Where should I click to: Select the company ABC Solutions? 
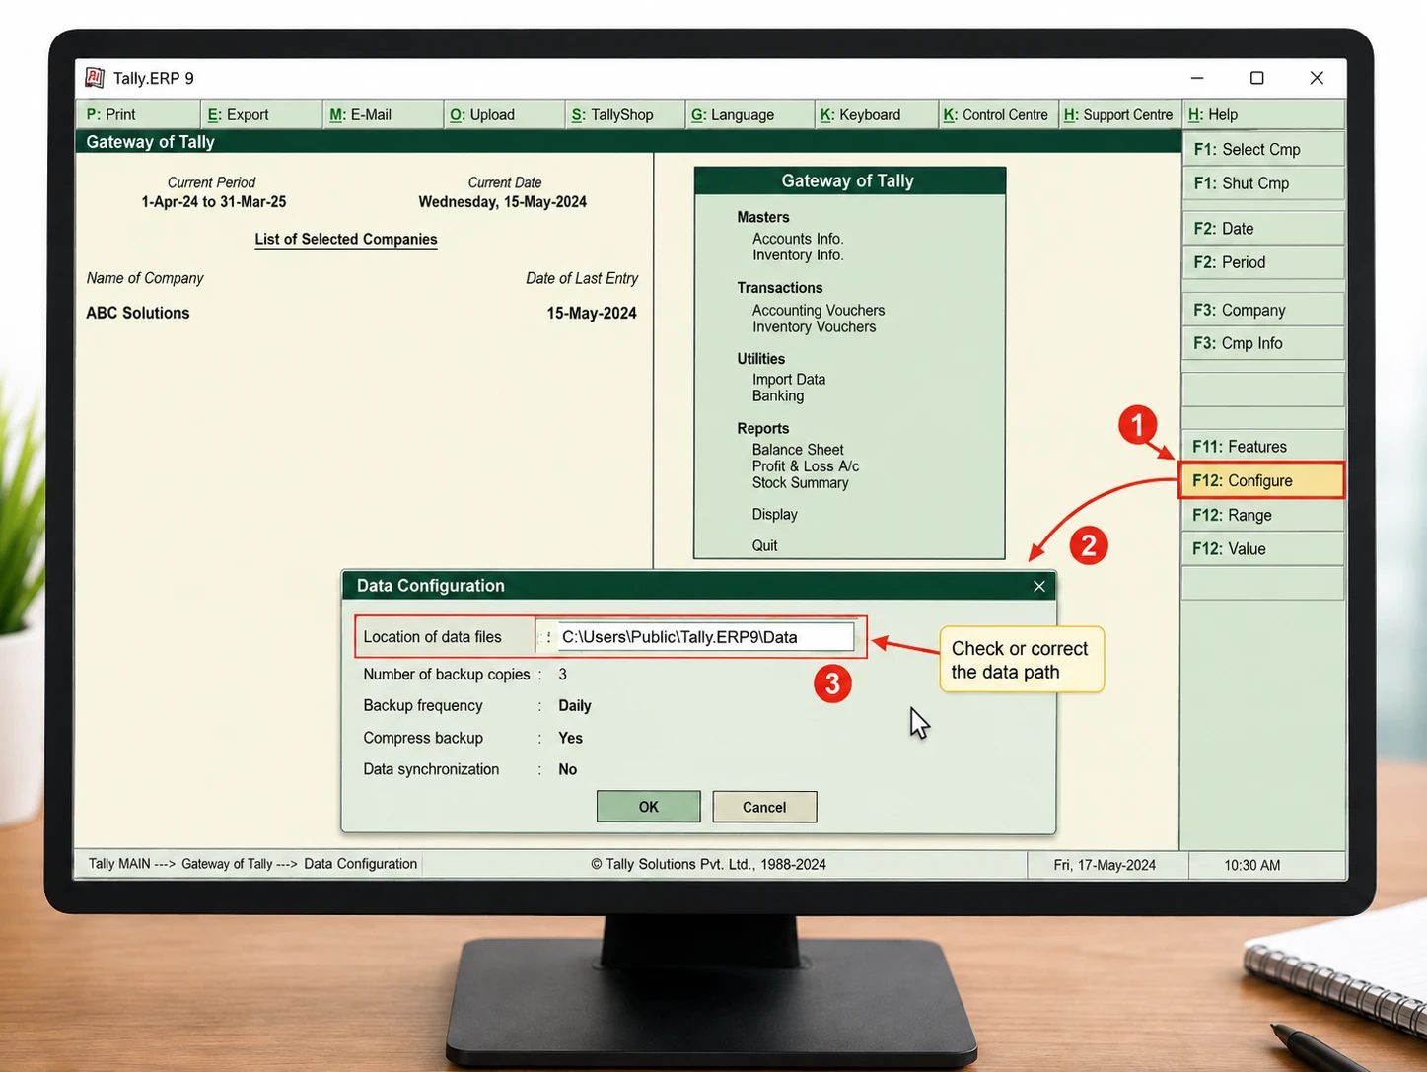pyautogui.click(x=138, y=313)
